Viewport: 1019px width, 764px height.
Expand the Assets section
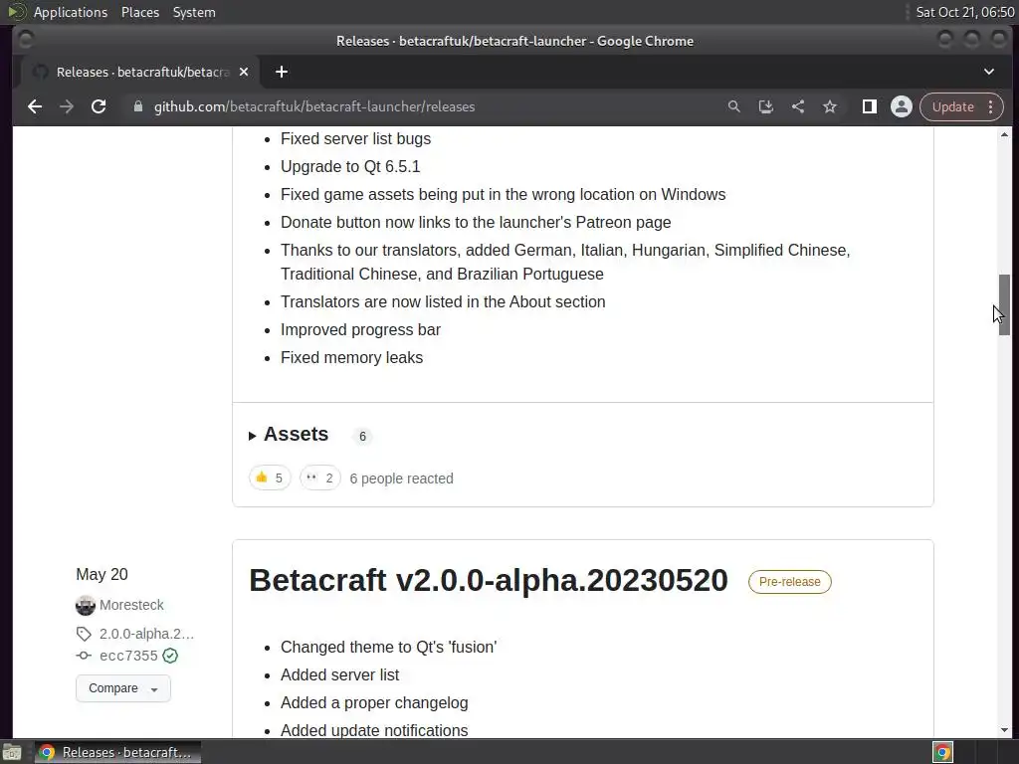pos(289,434)
